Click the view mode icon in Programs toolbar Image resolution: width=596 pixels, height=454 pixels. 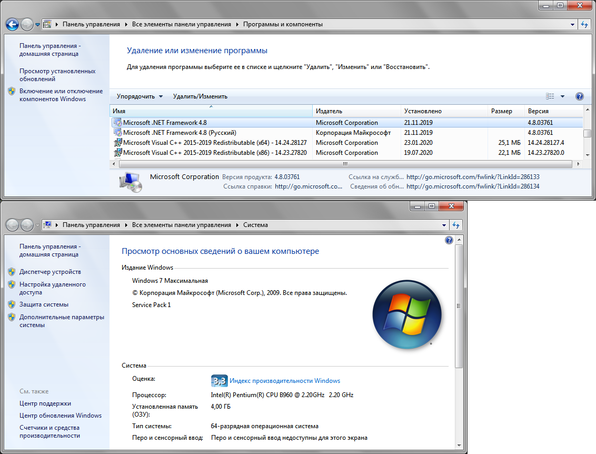550,96
